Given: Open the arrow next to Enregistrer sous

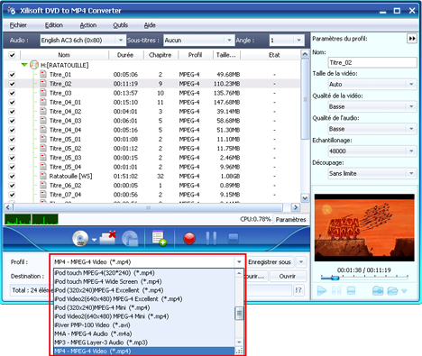Looking at the screenshot, I should point(301,262).
